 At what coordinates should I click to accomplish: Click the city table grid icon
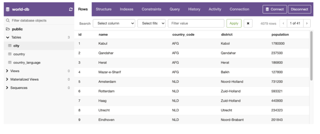tap(10, 46)
